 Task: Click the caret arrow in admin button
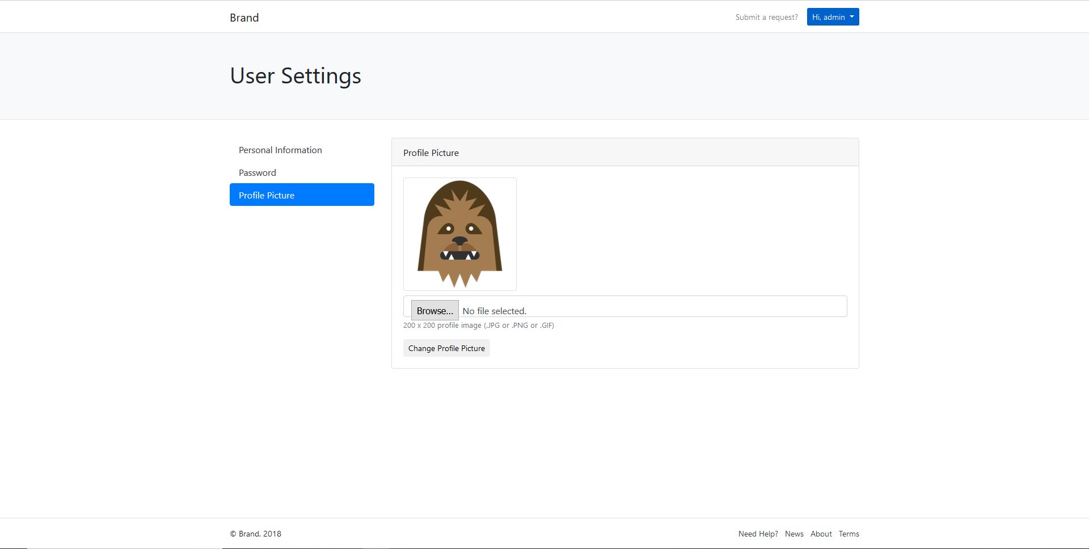(851, 17)
